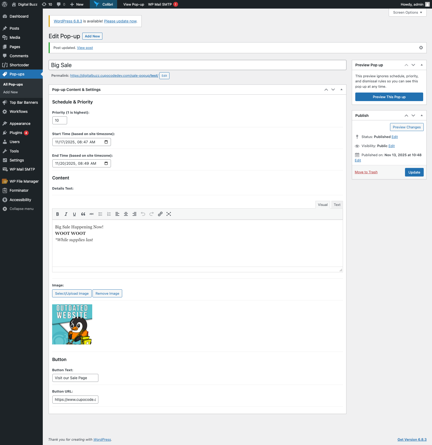Collapse the Publish panel

click(x=422, y=115)
